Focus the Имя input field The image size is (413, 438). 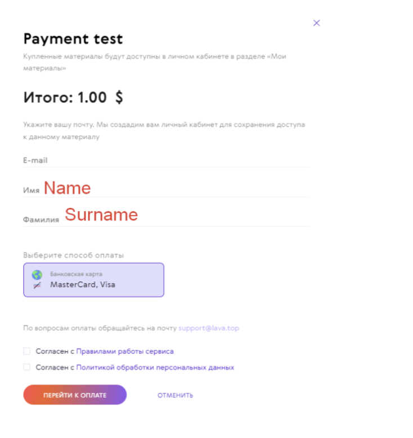(166, 189)
